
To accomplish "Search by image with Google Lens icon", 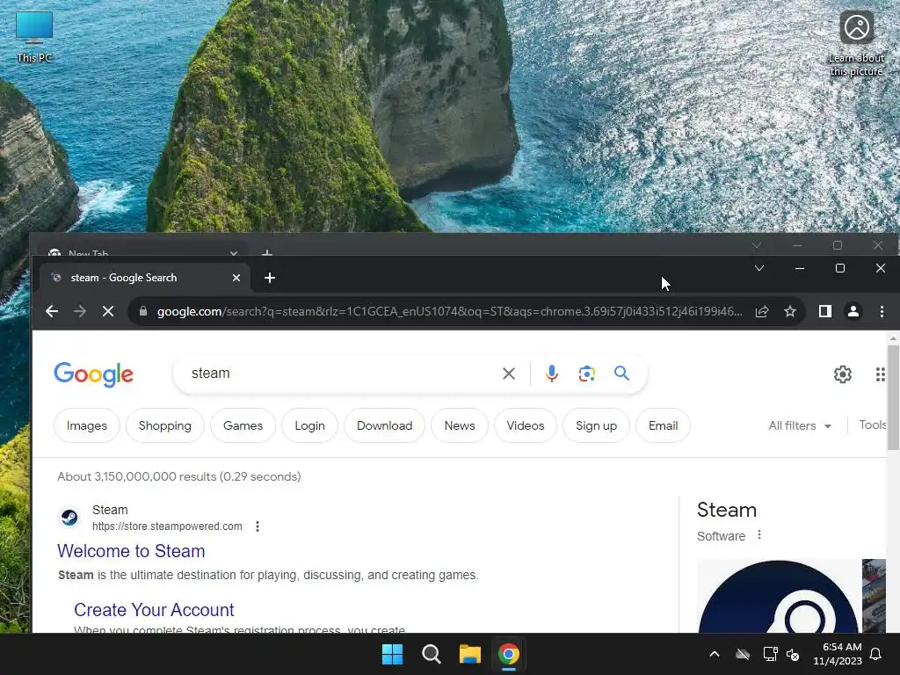I will pos(586,374).
